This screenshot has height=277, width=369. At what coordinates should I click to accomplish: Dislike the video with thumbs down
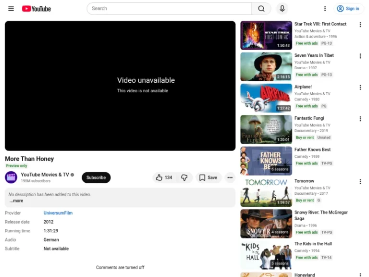point(184,177)
